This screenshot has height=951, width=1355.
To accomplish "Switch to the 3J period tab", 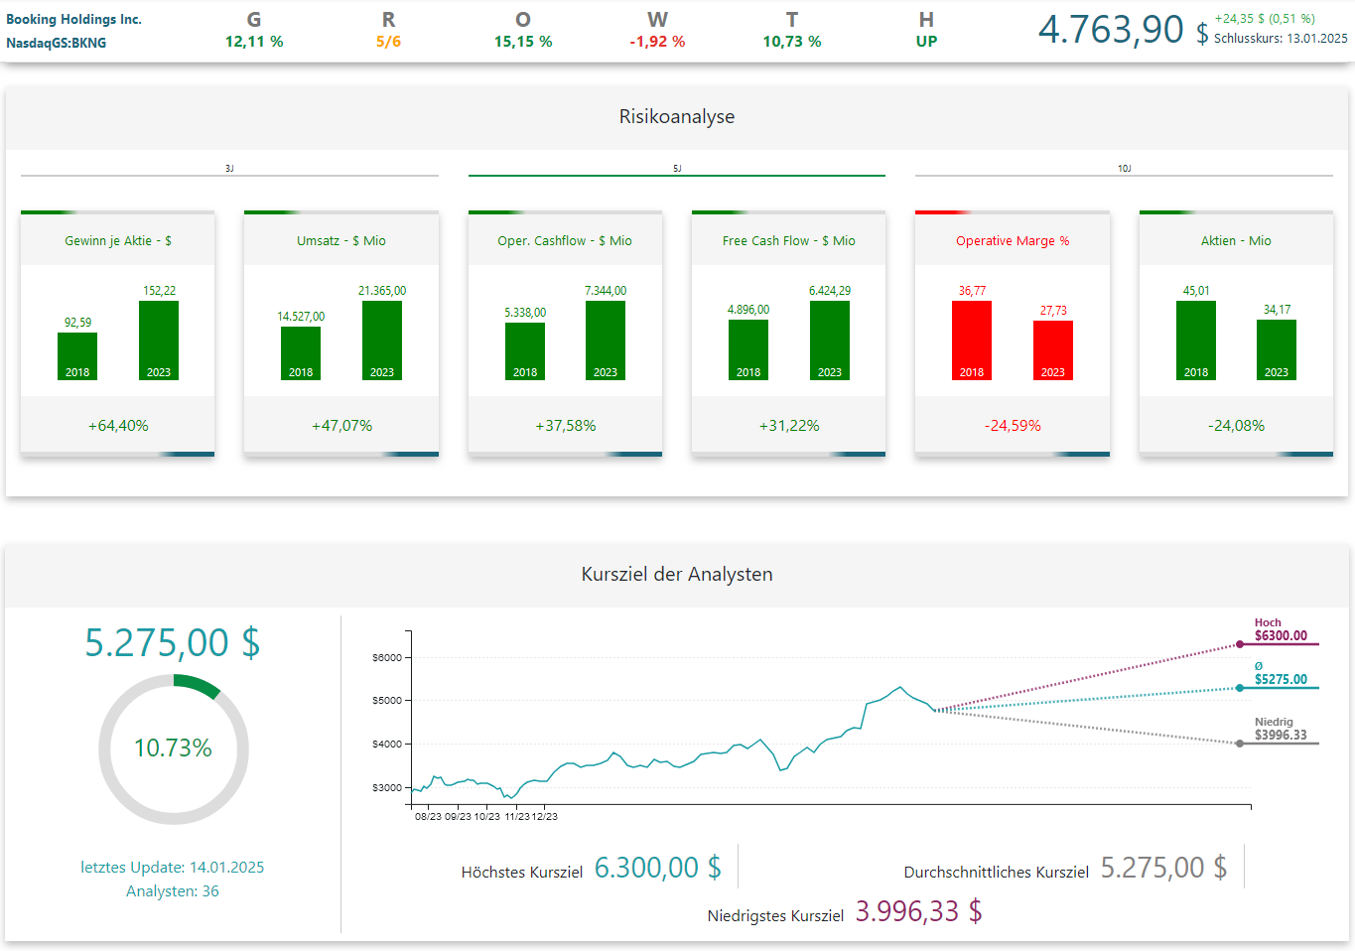I will point(229,169).
